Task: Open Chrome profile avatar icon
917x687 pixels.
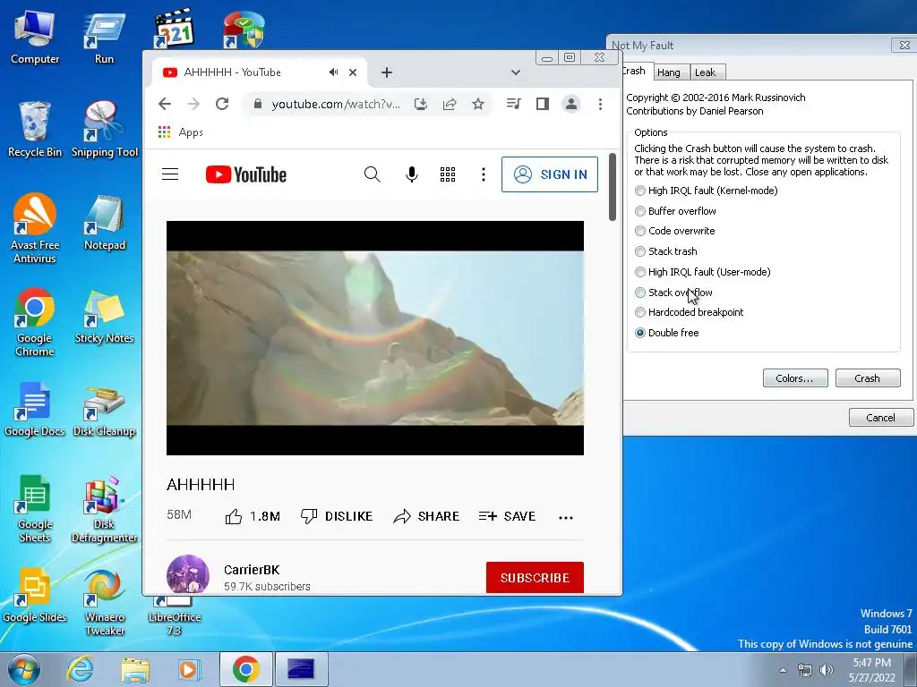Action: point(570,104)
